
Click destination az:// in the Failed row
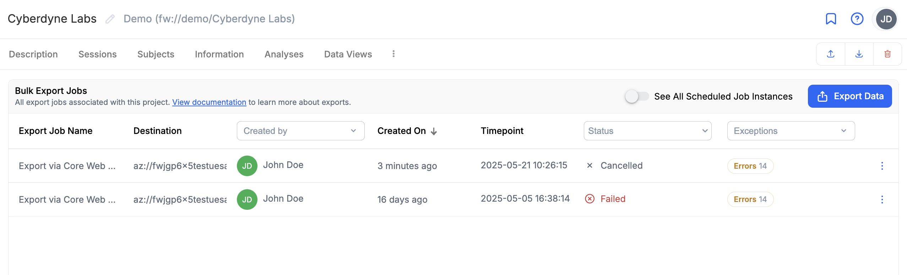180,200
